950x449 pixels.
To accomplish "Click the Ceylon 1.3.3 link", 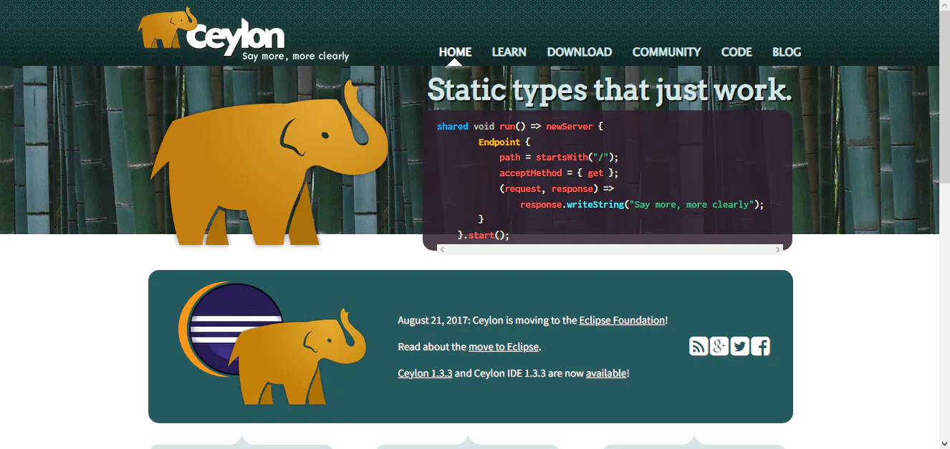I will tap(425, 373).
